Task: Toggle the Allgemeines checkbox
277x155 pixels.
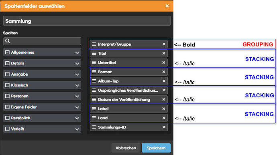Action: coord(7,52)
